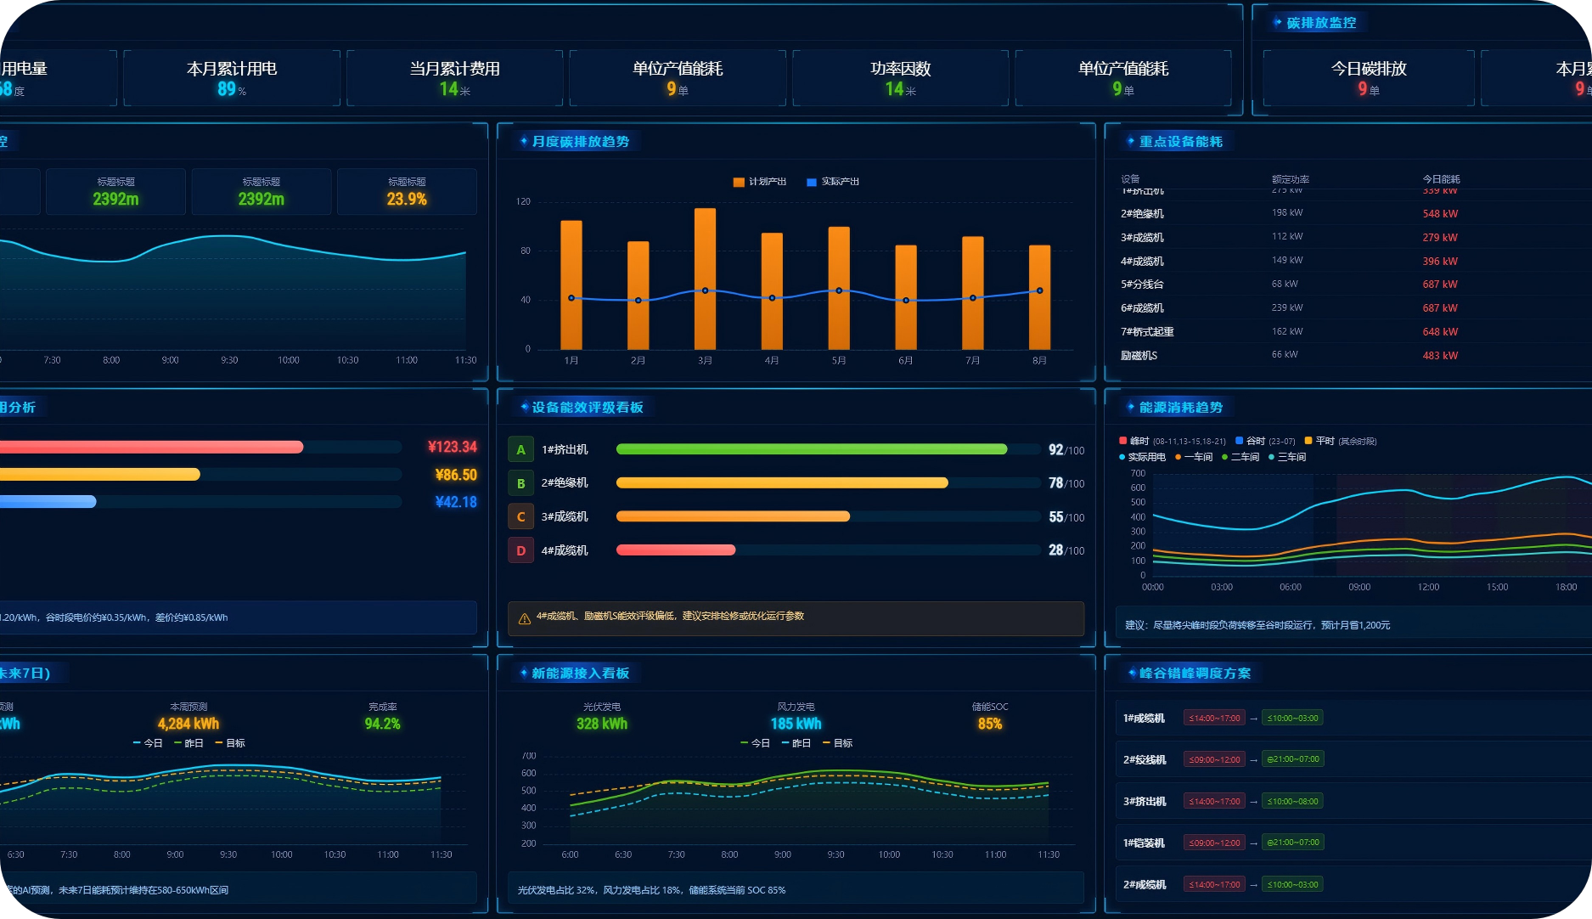Viewport: 1592px width, 919px height.
Task: Click the grade D badge for 4#成缆机
Action: coord(520,550)
